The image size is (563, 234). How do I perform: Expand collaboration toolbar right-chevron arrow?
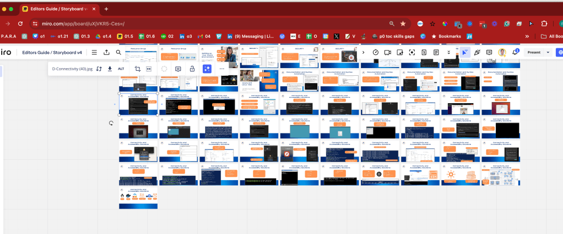[364, 52]
